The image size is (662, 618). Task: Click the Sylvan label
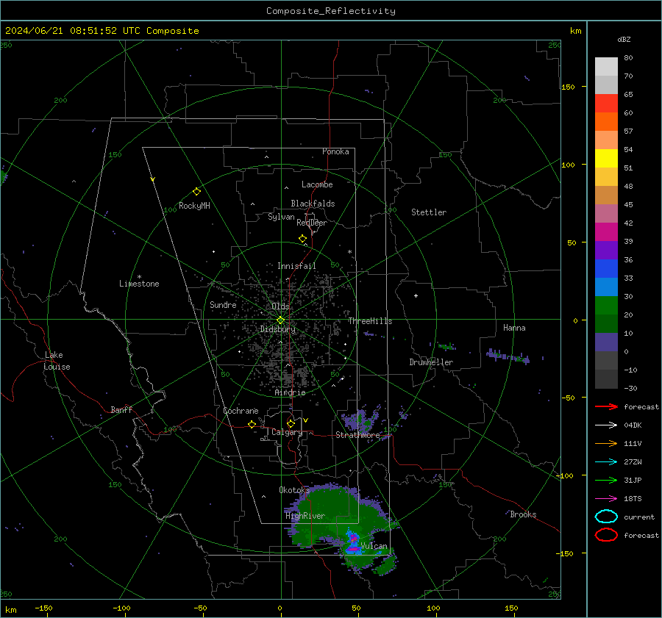click(281, 217)
